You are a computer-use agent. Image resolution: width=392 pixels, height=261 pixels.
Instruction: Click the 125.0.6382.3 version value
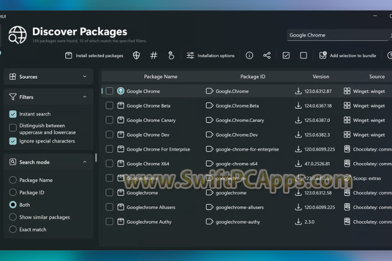click(317, 135)
